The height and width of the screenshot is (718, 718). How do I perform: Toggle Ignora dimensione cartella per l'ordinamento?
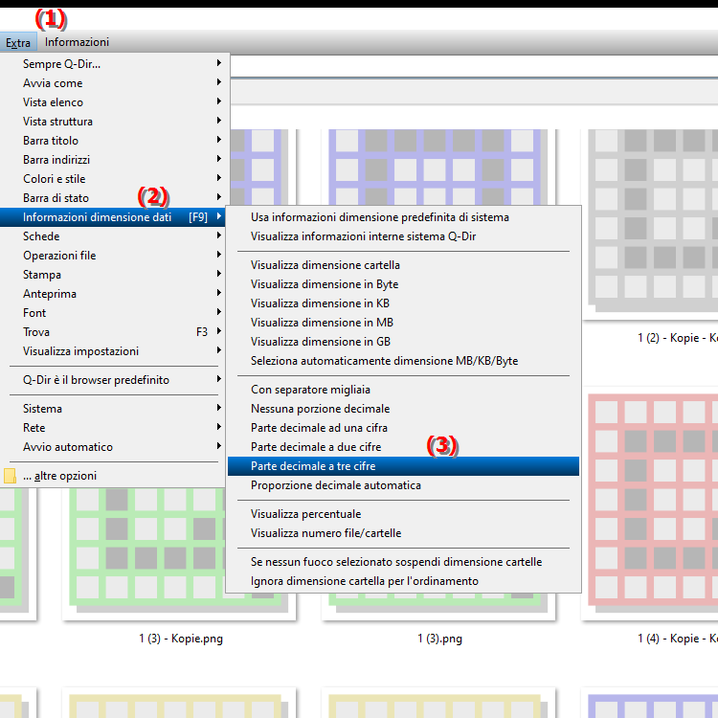(x=403, y=581)
